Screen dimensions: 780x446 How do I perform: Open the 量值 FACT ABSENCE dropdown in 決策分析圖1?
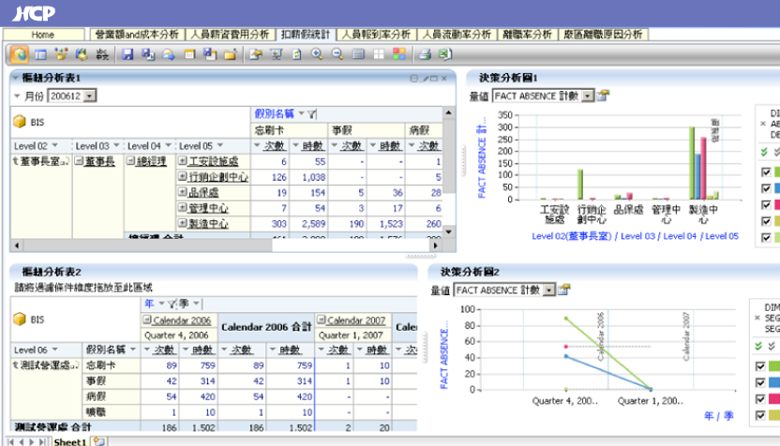click(588, 96)
